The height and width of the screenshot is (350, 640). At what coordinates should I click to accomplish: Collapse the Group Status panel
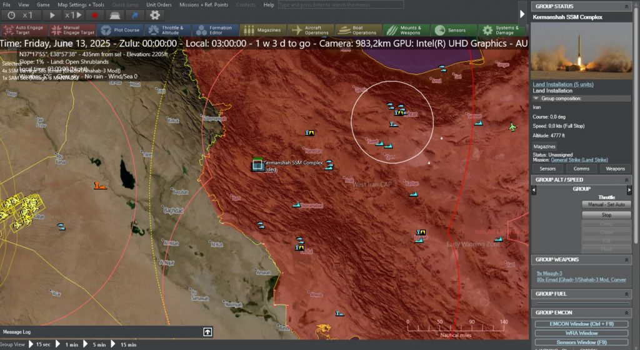[x=627, y=7]
